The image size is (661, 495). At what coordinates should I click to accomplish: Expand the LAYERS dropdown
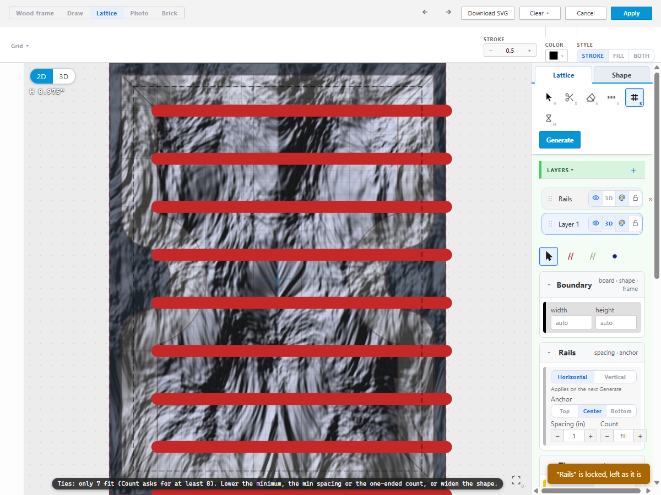[x=560, y=170]
